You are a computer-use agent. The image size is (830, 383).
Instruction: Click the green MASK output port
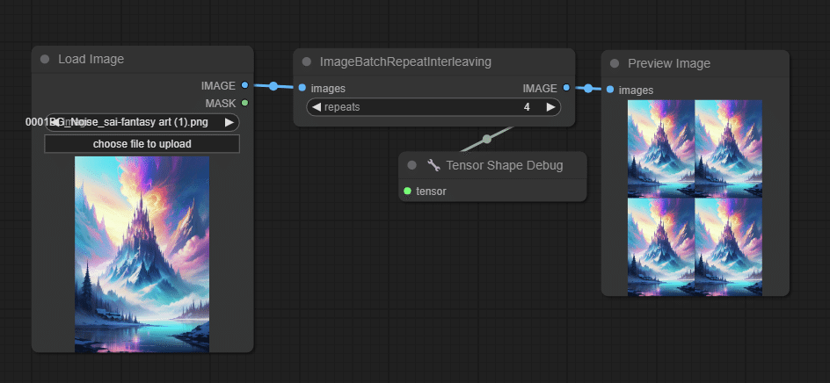point(244,103)
